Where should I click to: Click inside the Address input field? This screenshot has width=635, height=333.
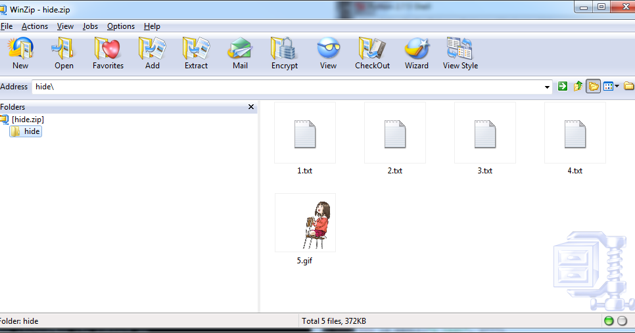click(x=287, y=87)
